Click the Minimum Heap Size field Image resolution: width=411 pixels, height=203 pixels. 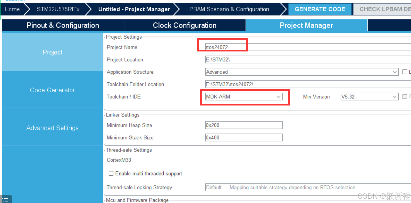(244, 125)
